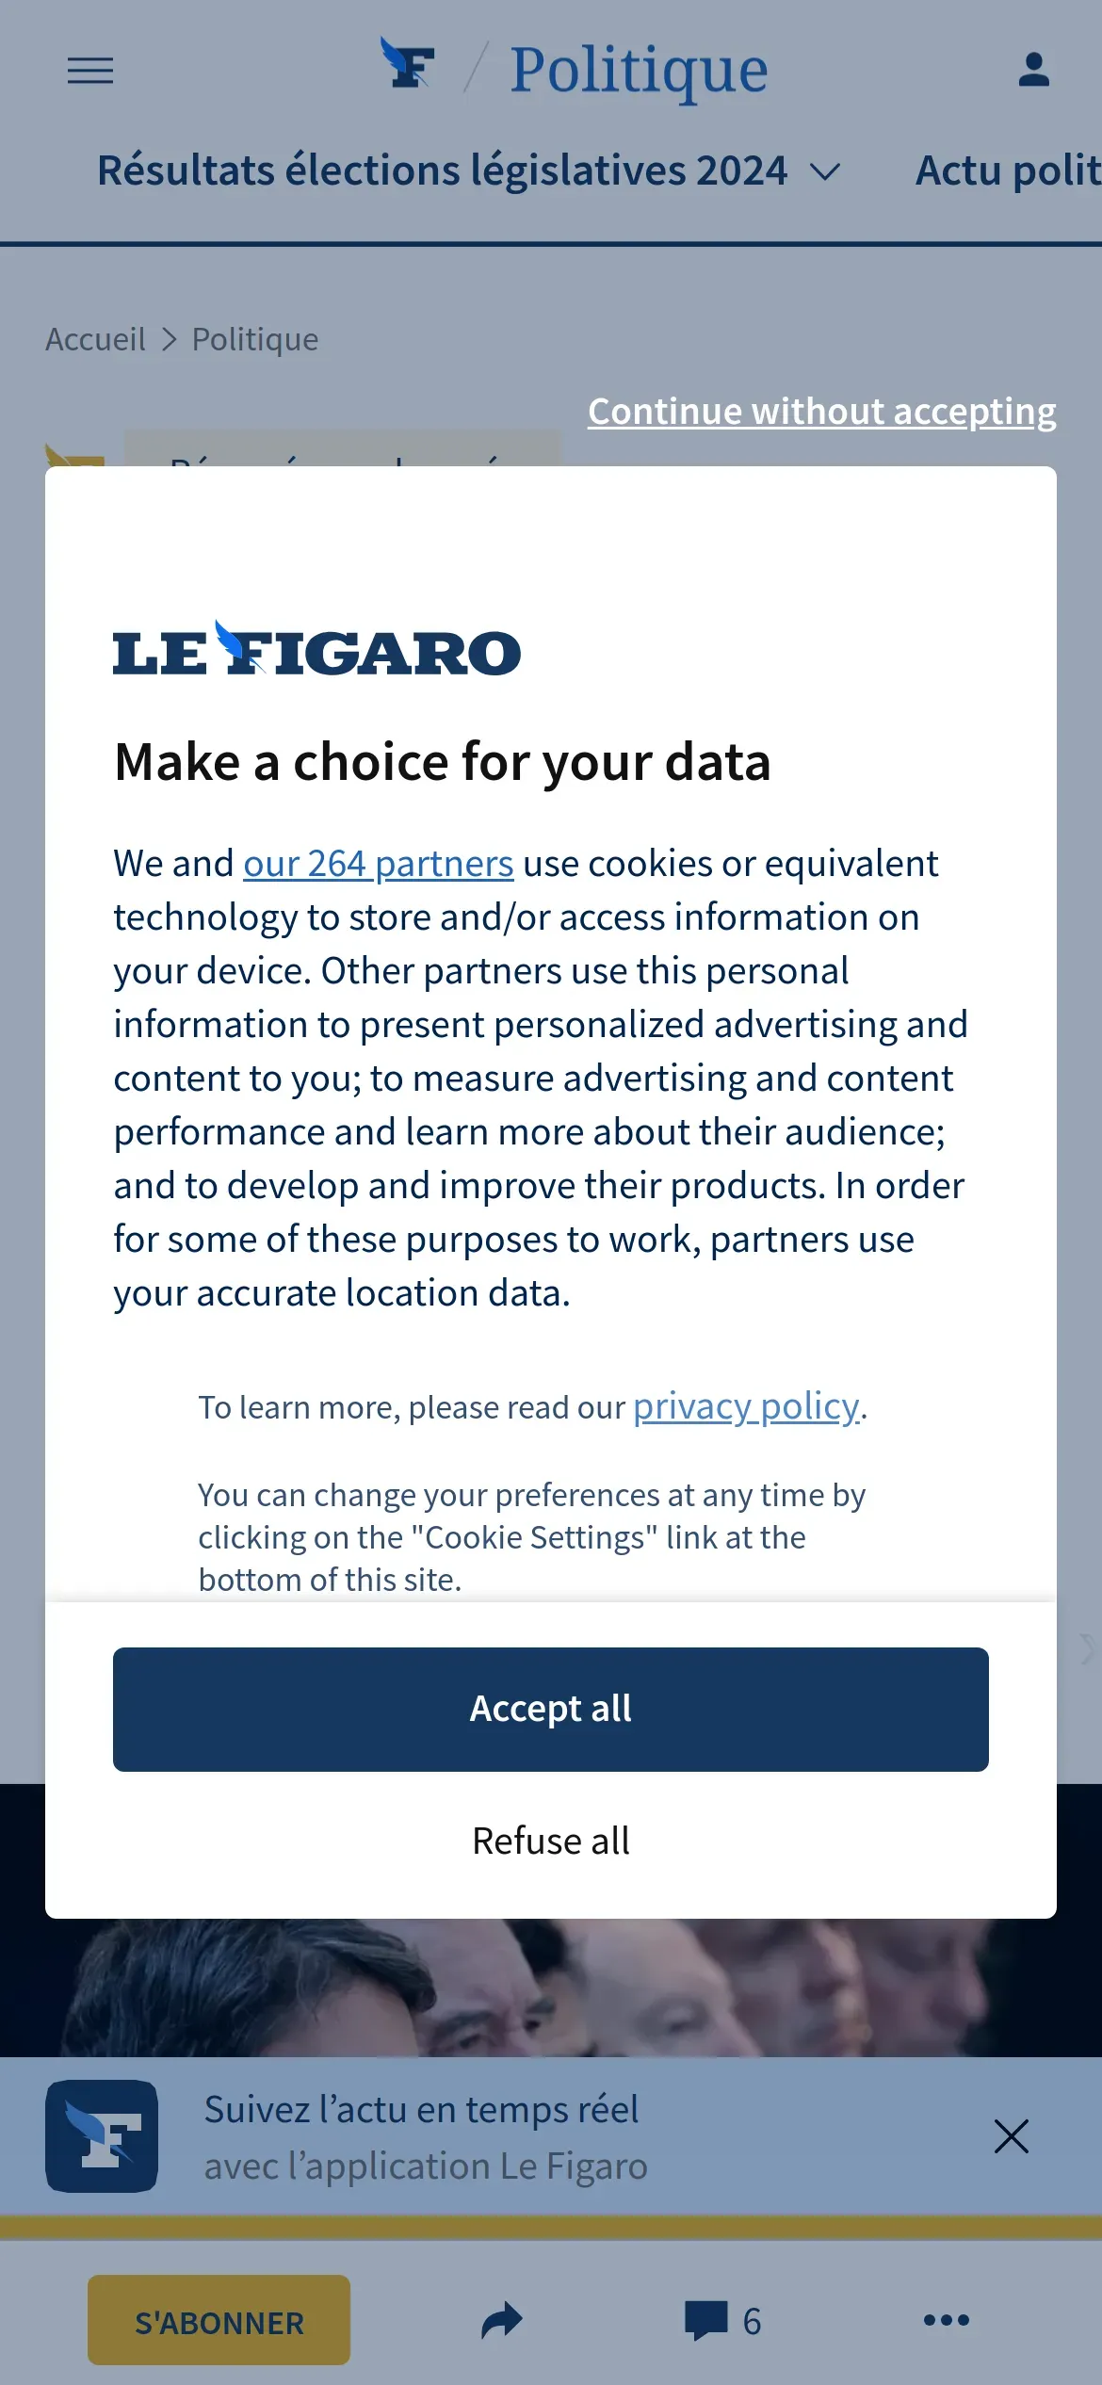This screenshot has width=1102, height=2385.
Task: Expand Résultats élections législatives 2024 dropdown
Action: tap(468, 170)
